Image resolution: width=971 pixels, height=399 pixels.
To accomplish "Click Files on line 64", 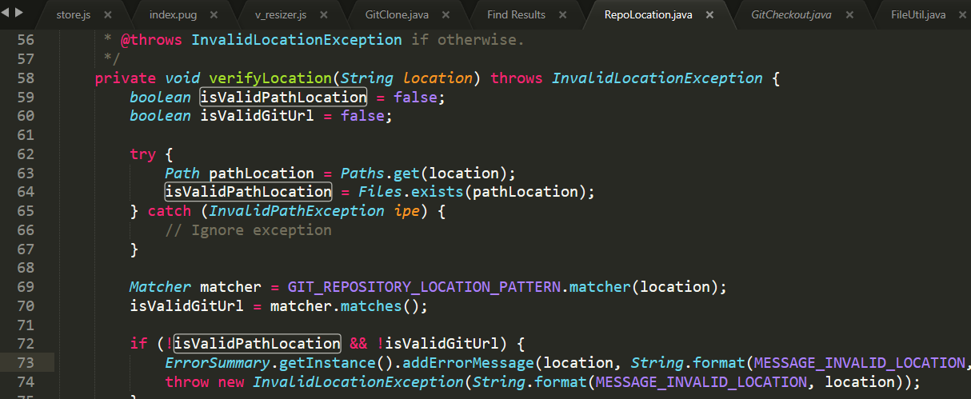I will click(x=380, y=192).
